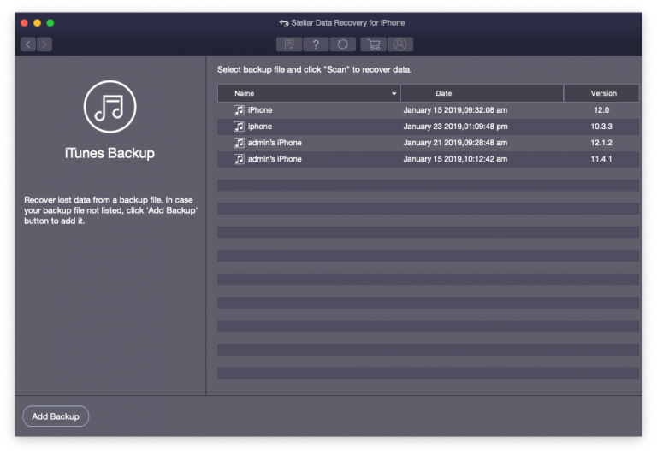
Task: Open help via question mark icon
Action: tap(316, 44)
